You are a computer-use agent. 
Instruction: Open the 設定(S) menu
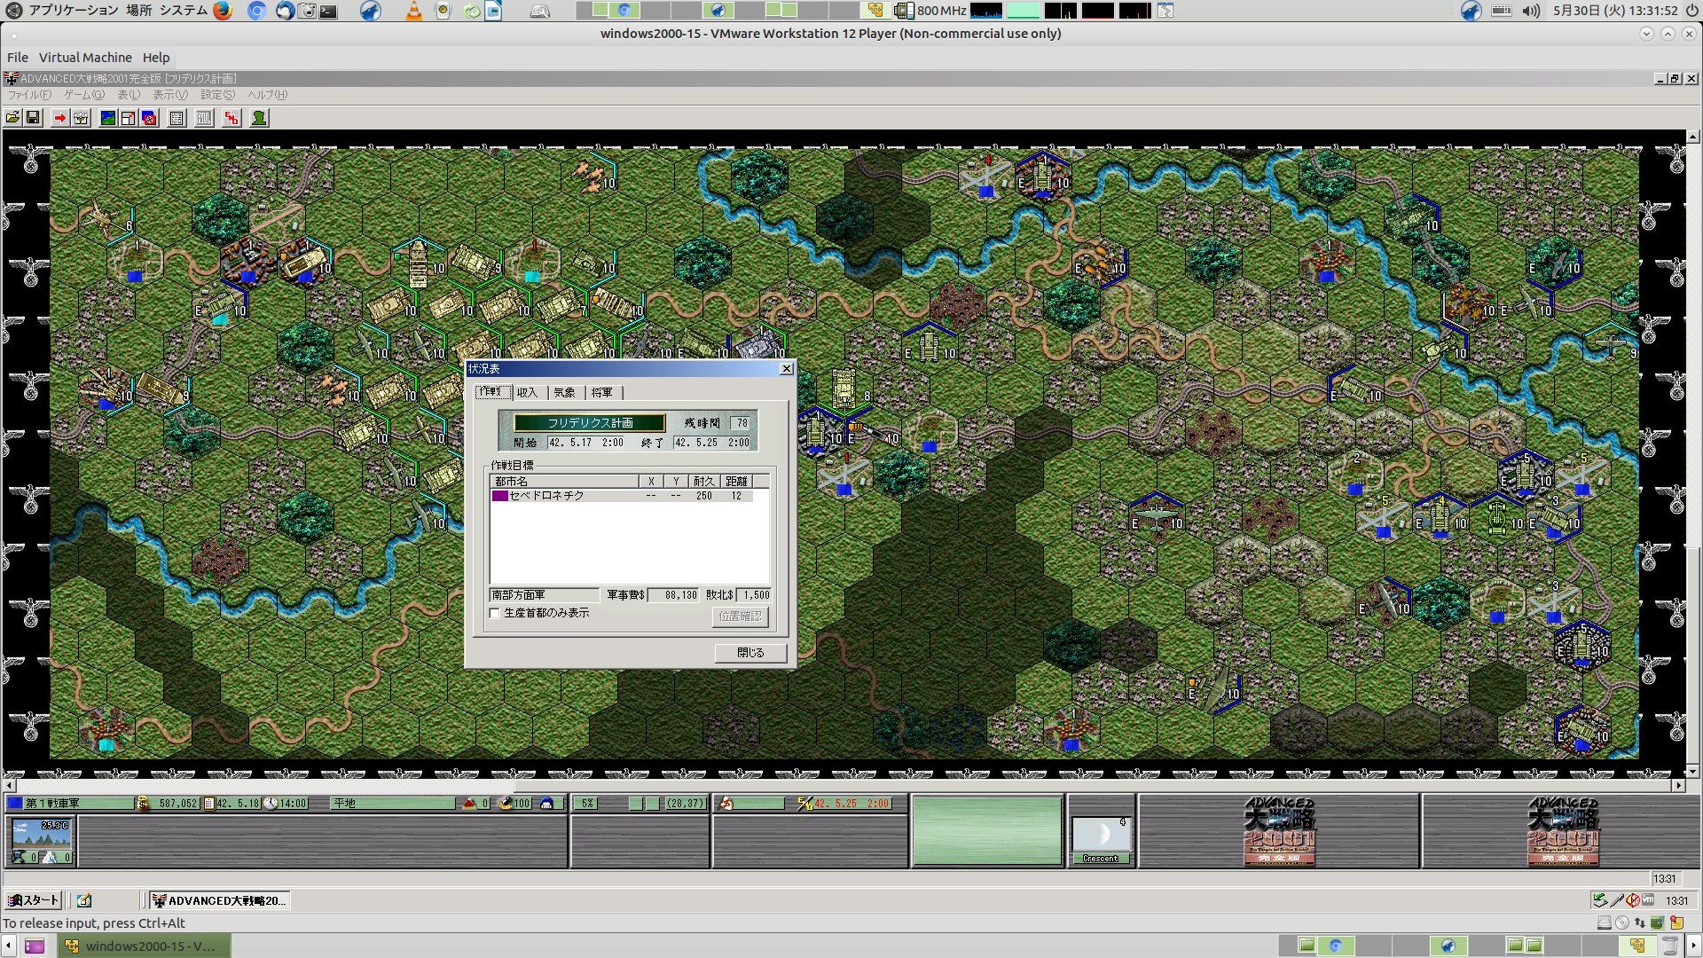pyautogui.click(x=217, y=95)
